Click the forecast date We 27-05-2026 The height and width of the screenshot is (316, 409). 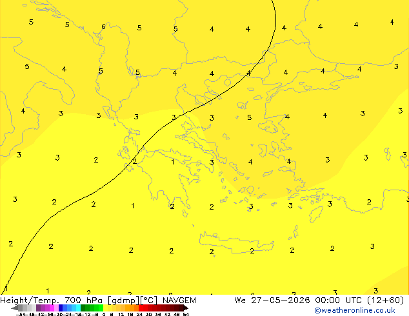pos(272,301)
